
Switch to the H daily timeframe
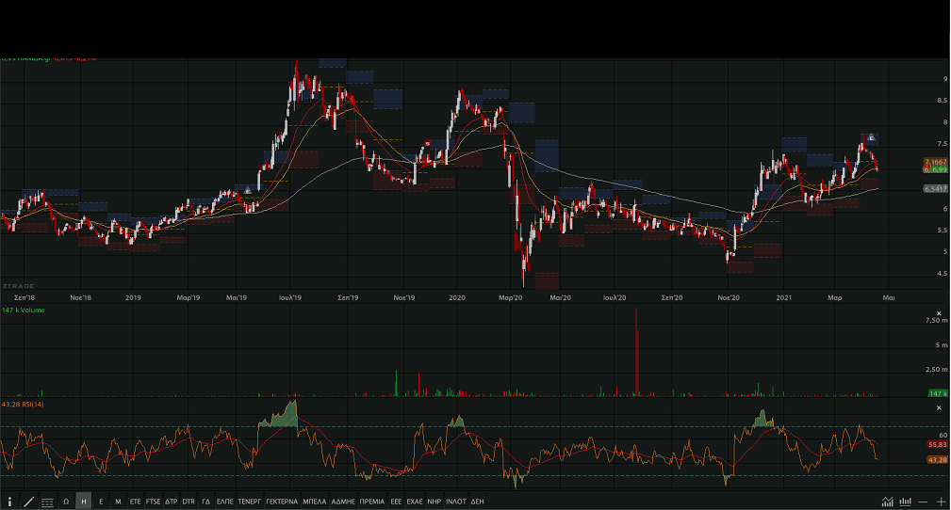(x=84, y=502)
